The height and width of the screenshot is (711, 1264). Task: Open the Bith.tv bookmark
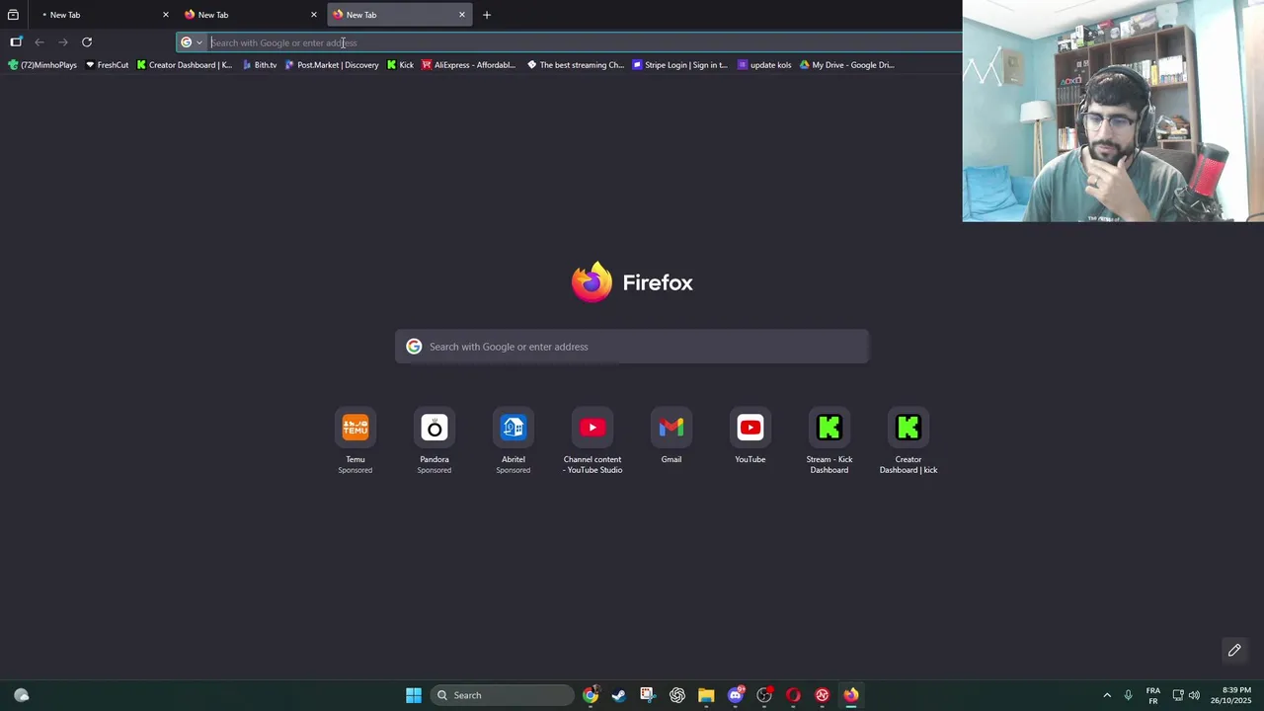(259, 65)
